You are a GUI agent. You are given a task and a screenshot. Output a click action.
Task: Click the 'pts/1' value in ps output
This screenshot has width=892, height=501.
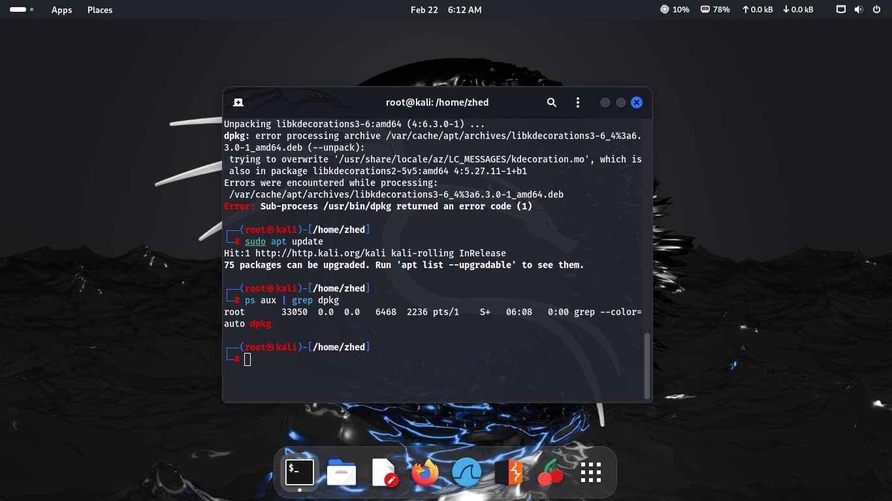(x=446, y=312)
